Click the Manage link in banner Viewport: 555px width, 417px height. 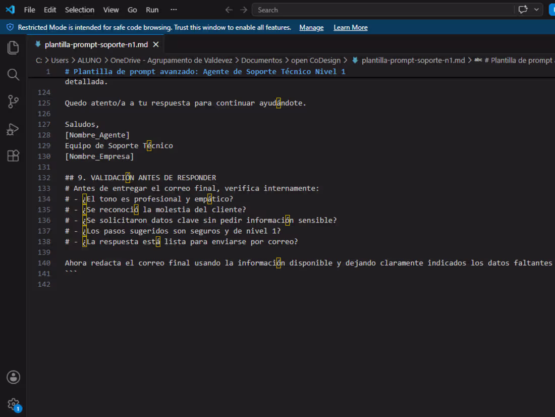coord(311,28)
